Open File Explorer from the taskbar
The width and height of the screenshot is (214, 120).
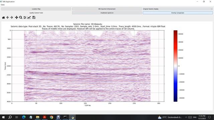[38, 117]
